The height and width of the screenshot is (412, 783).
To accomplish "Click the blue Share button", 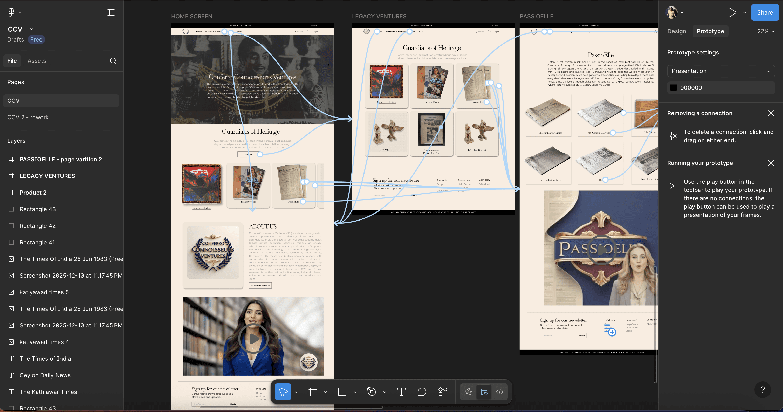I will 765,12.
